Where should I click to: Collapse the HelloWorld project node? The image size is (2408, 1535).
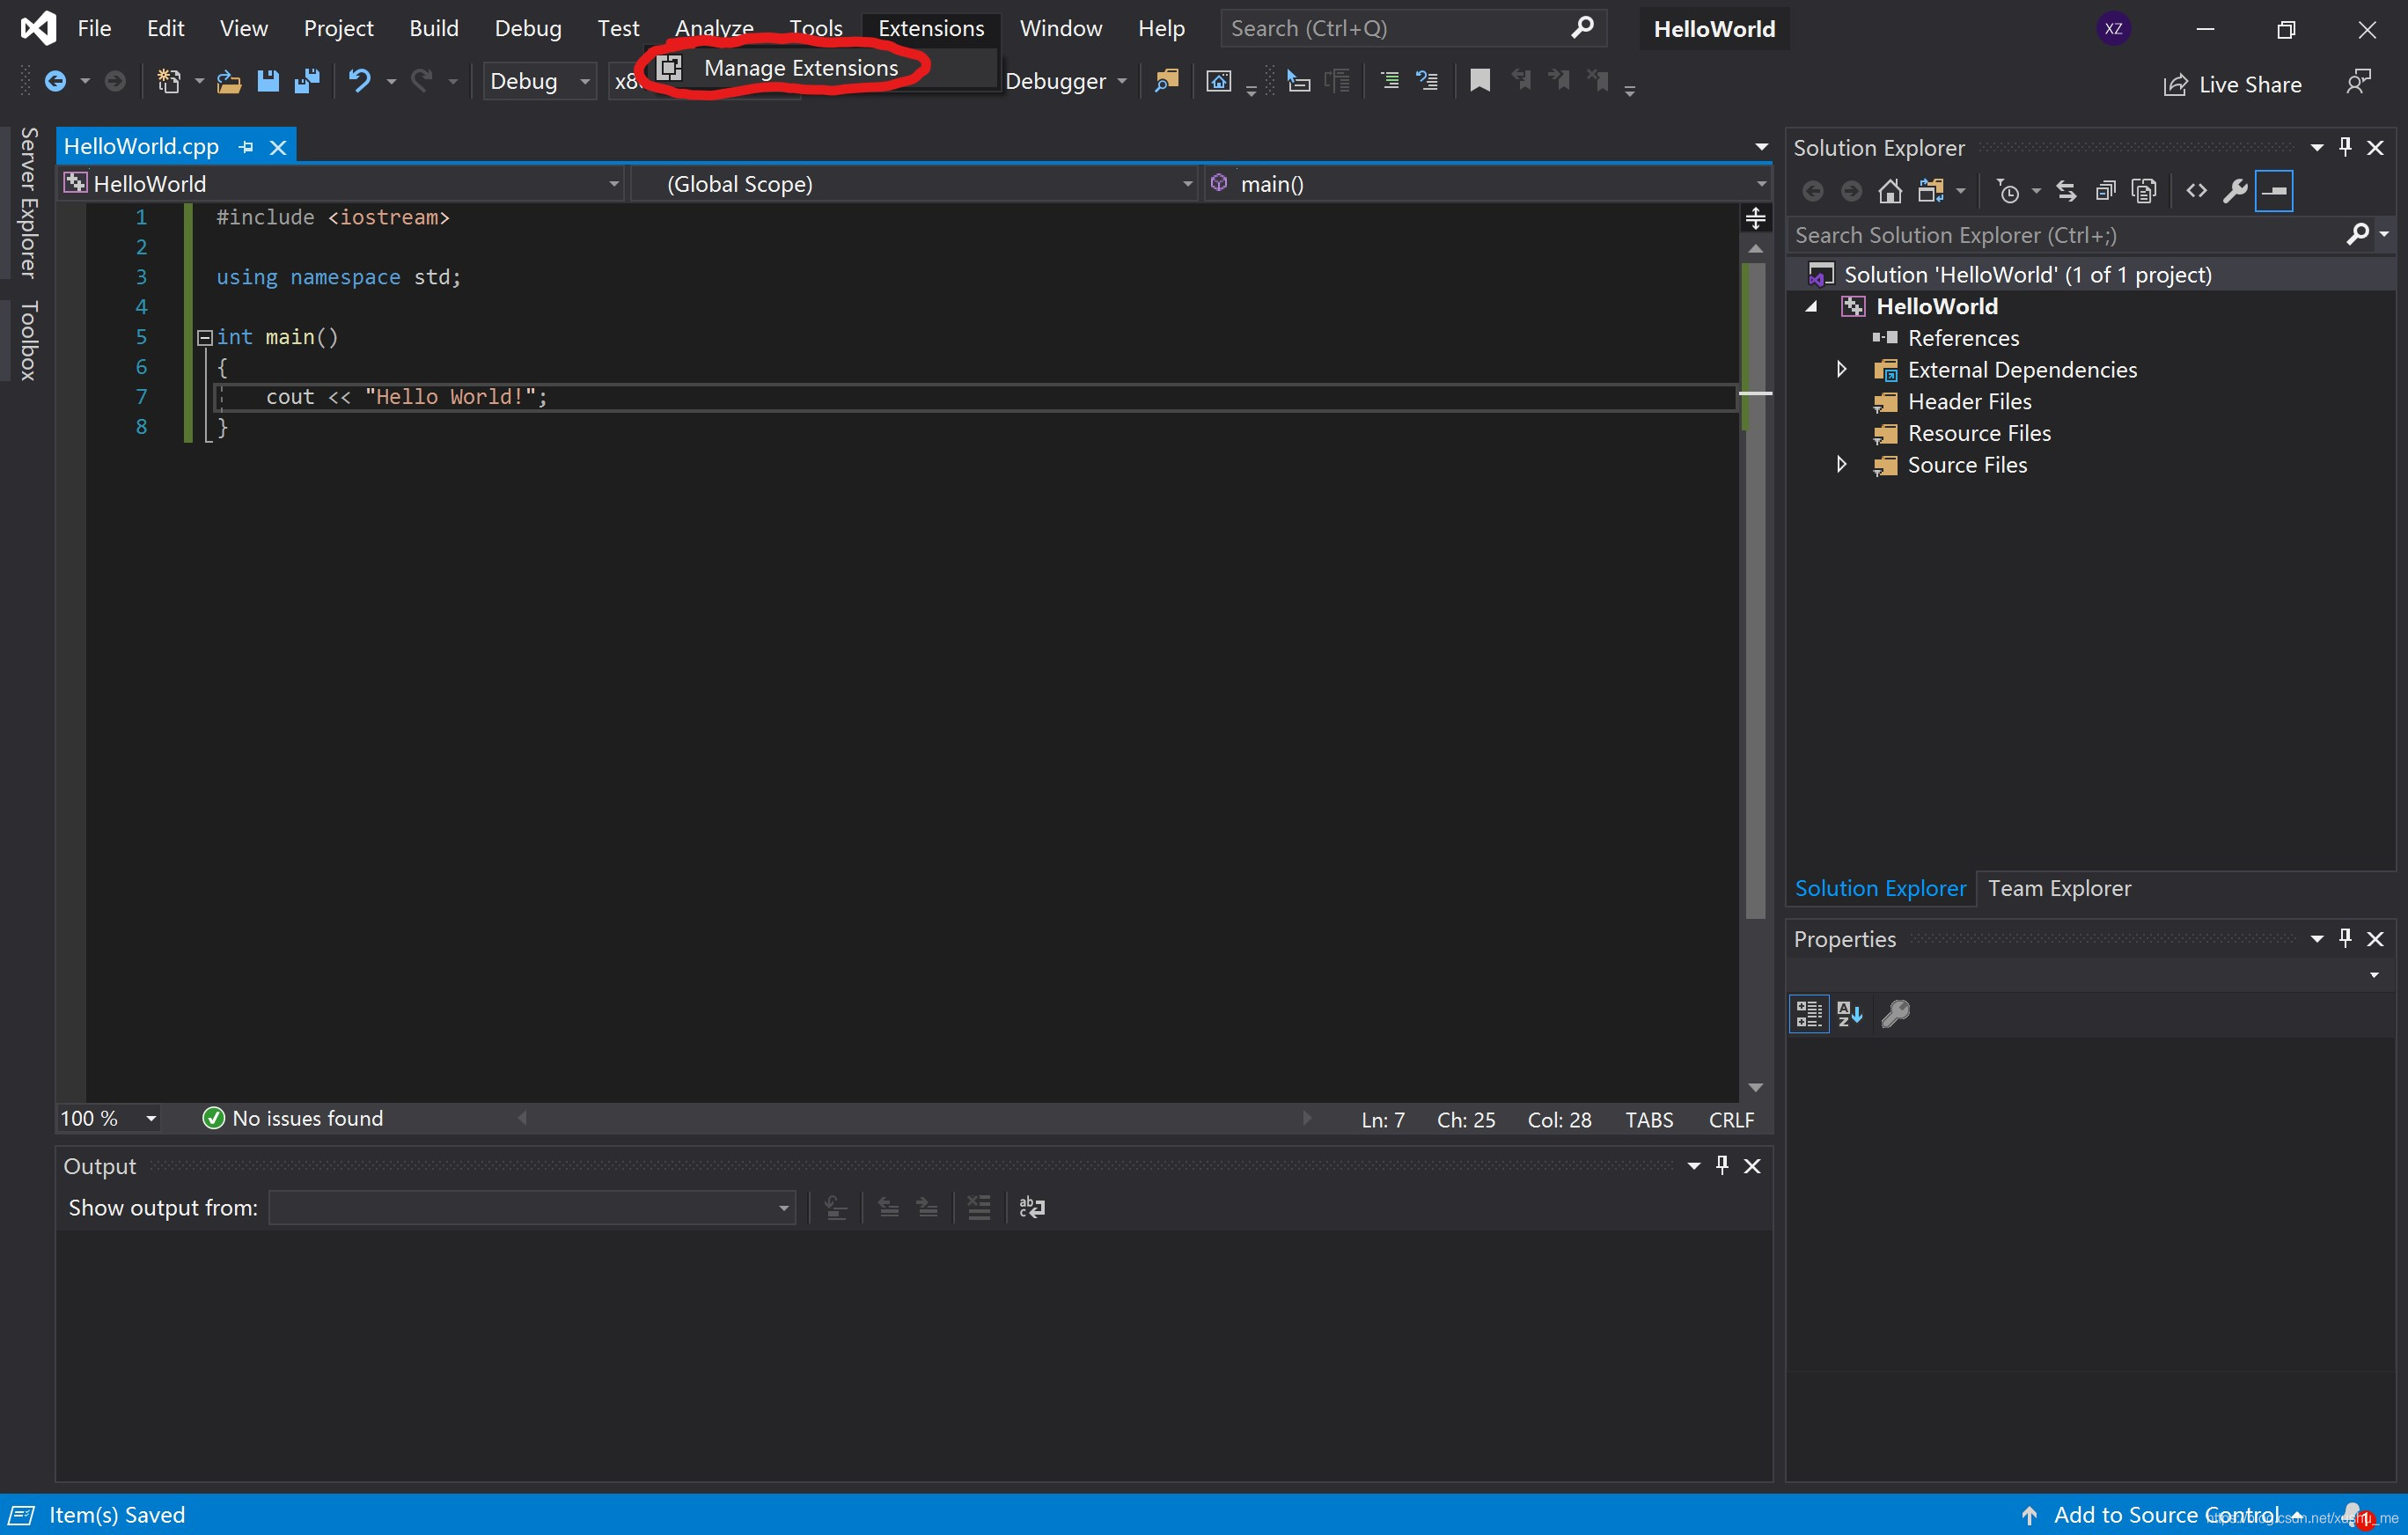click(1811, 307)
